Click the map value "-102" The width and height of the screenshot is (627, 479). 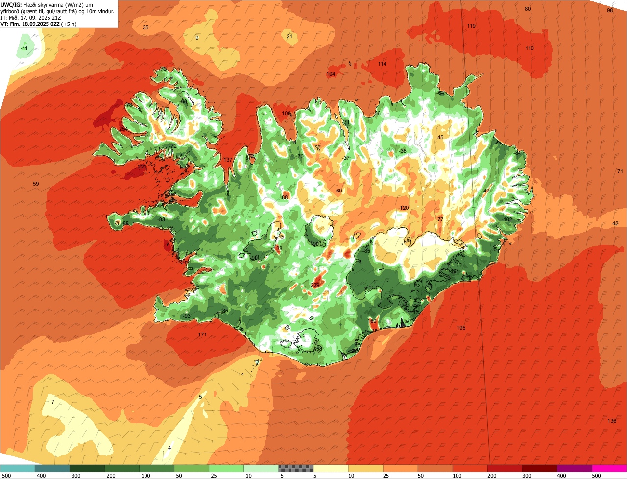pos(507,219)
